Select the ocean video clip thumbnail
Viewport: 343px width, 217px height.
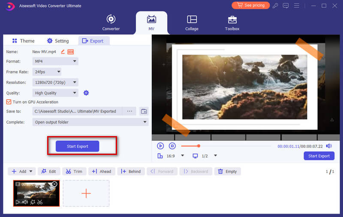pyautogui.click(x=36, y=193)
